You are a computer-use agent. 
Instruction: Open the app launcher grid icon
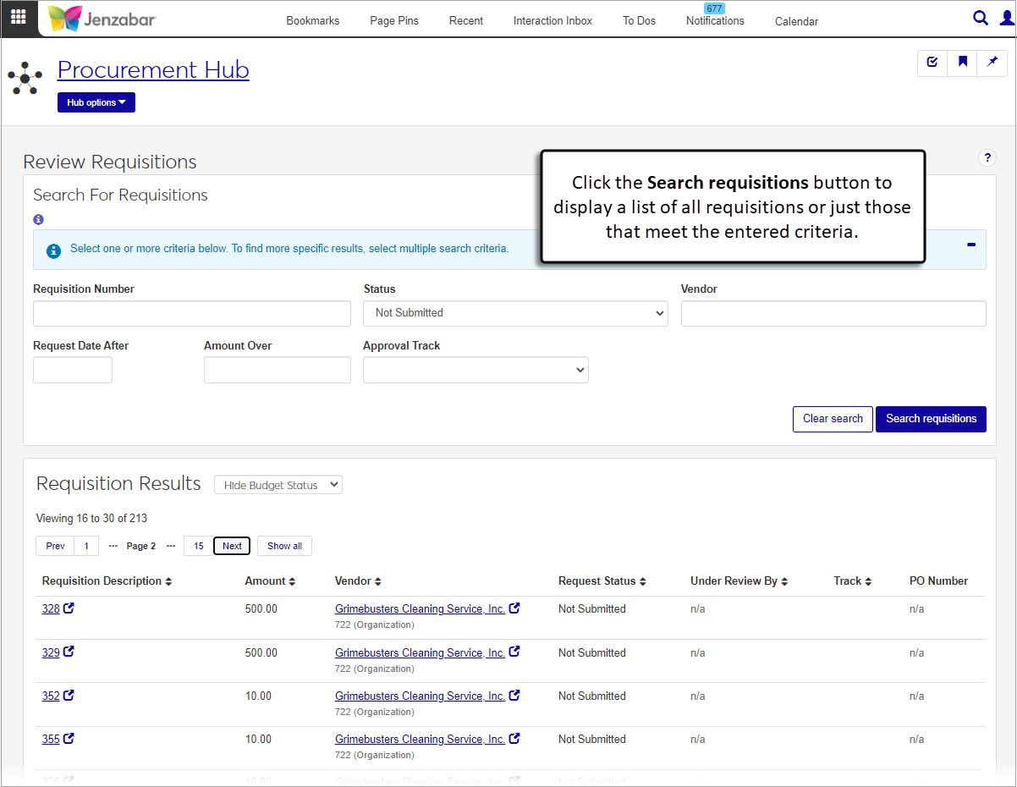[x=19, y=17]
